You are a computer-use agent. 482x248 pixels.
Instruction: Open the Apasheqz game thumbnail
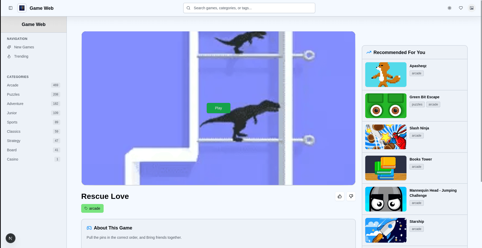pyautogui.click(x=386, y=75)
